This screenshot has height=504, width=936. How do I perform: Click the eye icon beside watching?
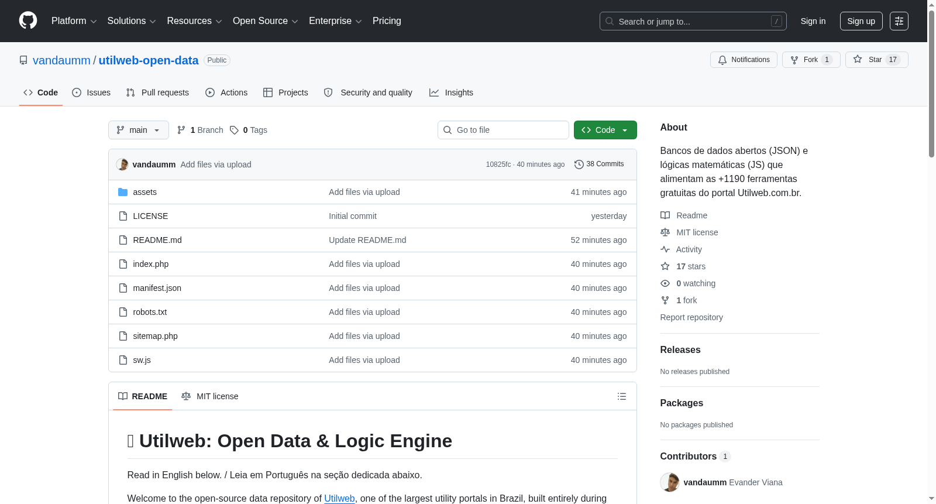coord(665,283)
